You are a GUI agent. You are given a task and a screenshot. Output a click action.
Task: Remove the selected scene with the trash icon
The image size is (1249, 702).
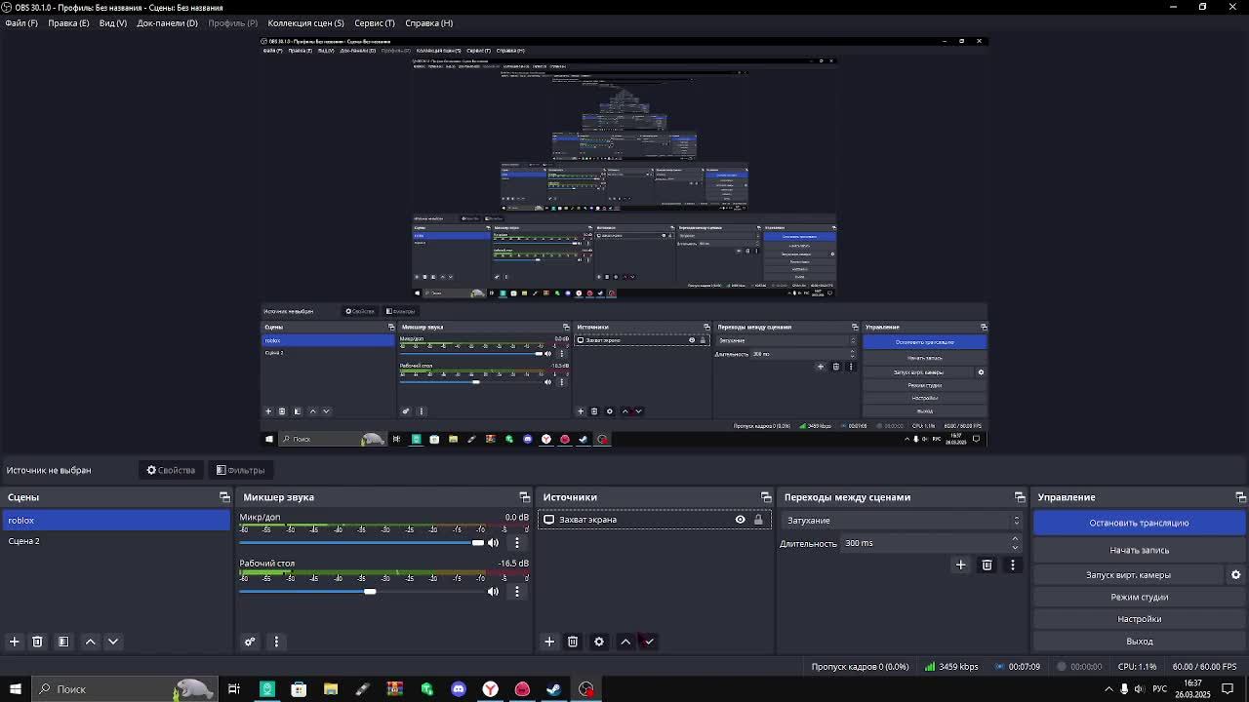point(37,642)
